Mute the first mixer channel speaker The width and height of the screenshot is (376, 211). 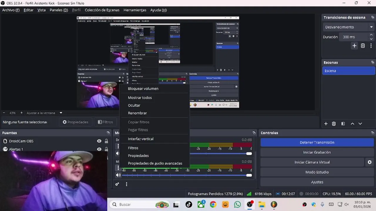118,153
